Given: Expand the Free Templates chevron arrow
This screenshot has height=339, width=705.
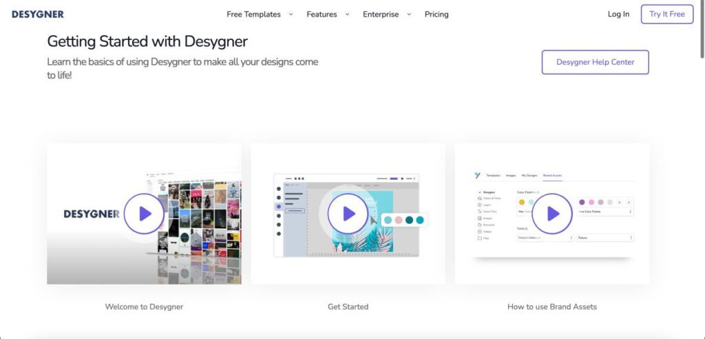Looking at the screenshot, I should [291, 14].
